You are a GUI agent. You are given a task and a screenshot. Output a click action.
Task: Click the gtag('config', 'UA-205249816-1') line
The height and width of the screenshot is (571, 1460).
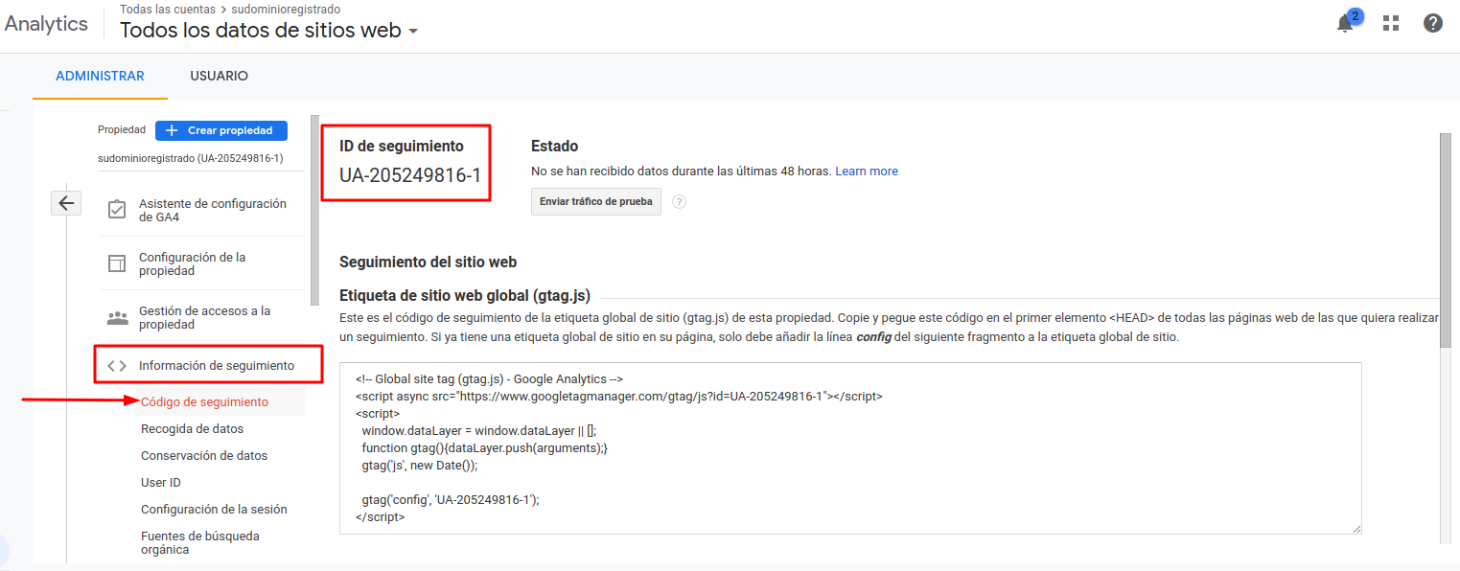(451, 499)
